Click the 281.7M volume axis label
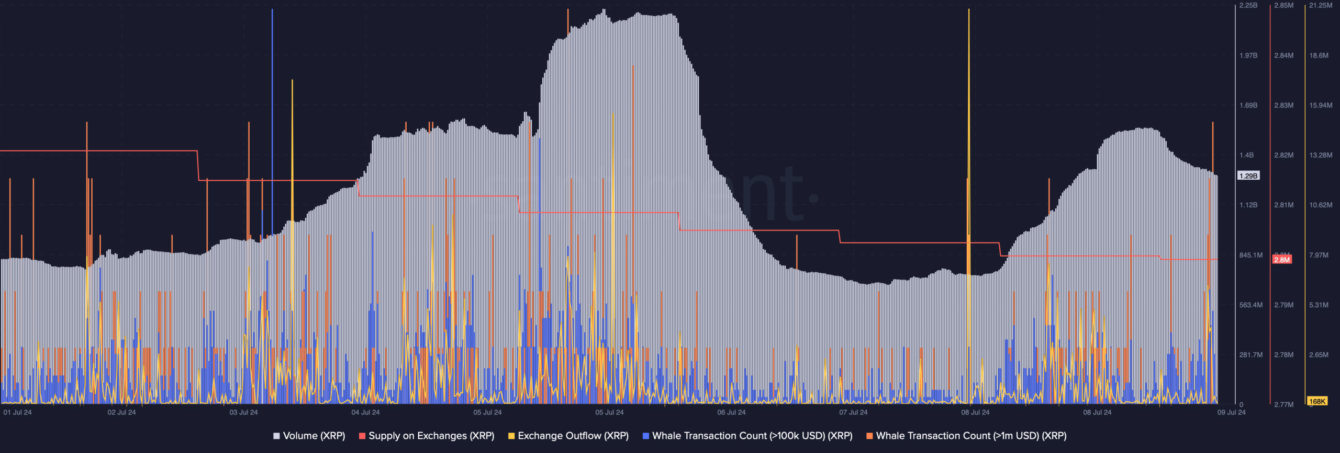Screen dimensions: 1340x453 pyautogui.click(x=1251, y=355)
